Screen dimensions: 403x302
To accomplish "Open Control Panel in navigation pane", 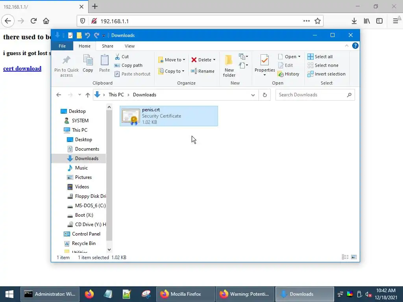I will coord(83,234).
